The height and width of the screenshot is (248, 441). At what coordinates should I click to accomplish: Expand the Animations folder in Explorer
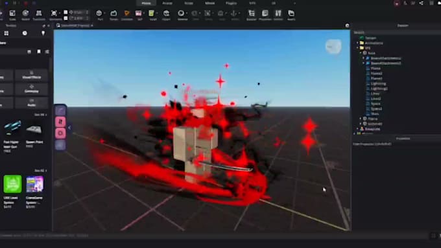click(x=358, y=43)
